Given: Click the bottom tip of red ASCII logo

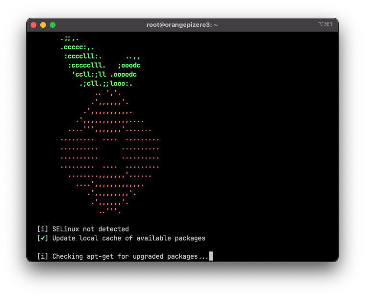Looking at the screenshot, I should (x=110, y=211).
